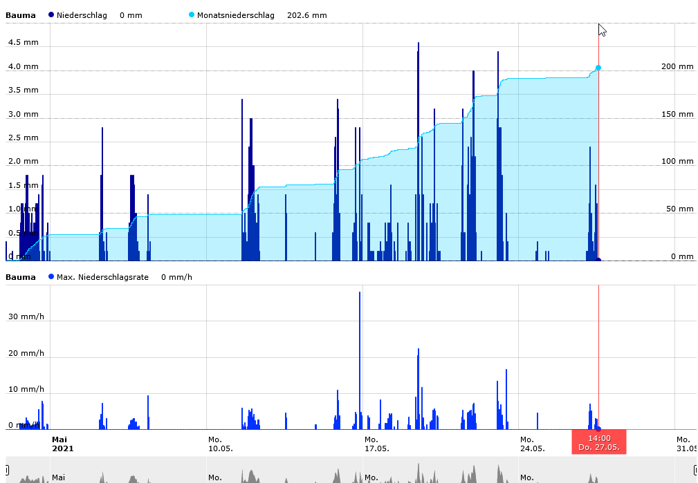The height and width of the screenshot is (483, 698).
Task: Click the Monatsniederschlag legend label
Action: tap(236, 15)
